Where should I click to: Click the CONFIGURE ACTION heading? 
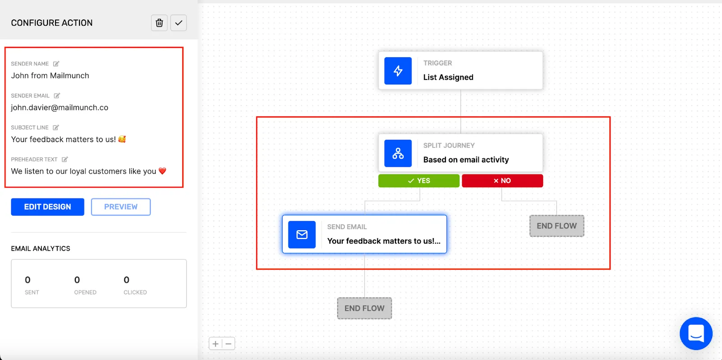(x=52, y=23)
